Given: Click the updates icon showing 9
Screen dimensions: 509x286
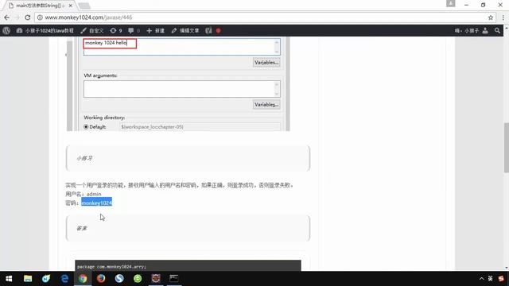Looking at the screenshot, I should pos(116,30).
